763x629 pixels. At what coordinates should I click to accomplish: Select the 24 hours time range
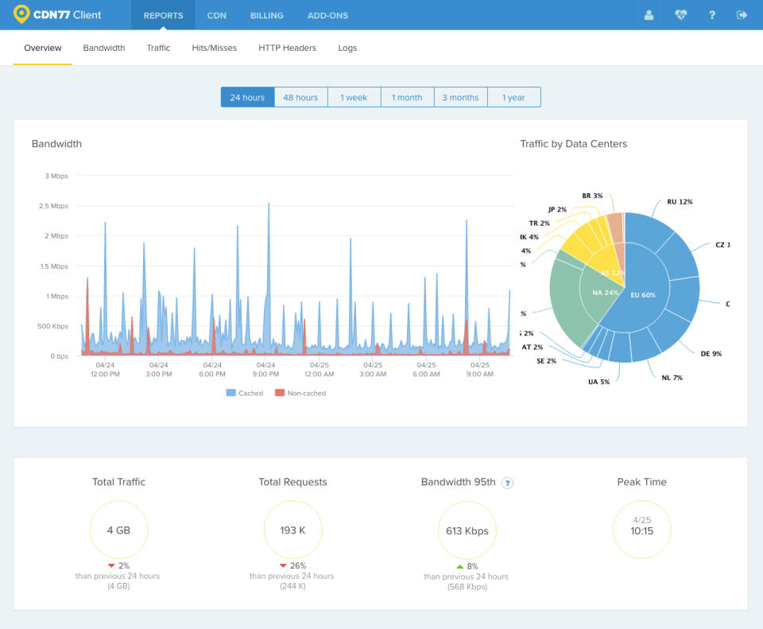[x=247, y=96]
